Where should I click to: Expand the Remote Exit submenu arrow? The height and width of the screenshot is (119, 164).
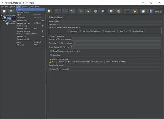43,37
